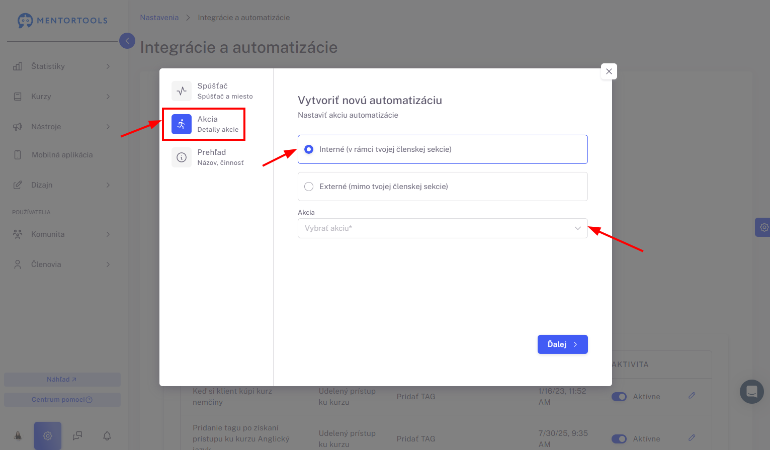This screenshot has height=450, width=770.
Task: Toggle Aktívne switch for Anglický jazyk automation
Action: tap(619, 439)
